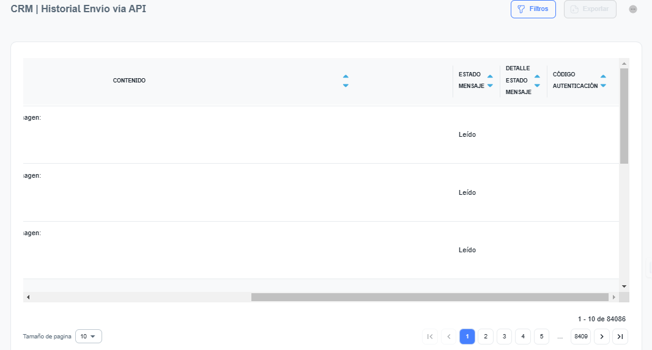The height and width of the screenshot is (350, 652).
Task: Jump to the last page icon
Action: [x=620, y=337]
